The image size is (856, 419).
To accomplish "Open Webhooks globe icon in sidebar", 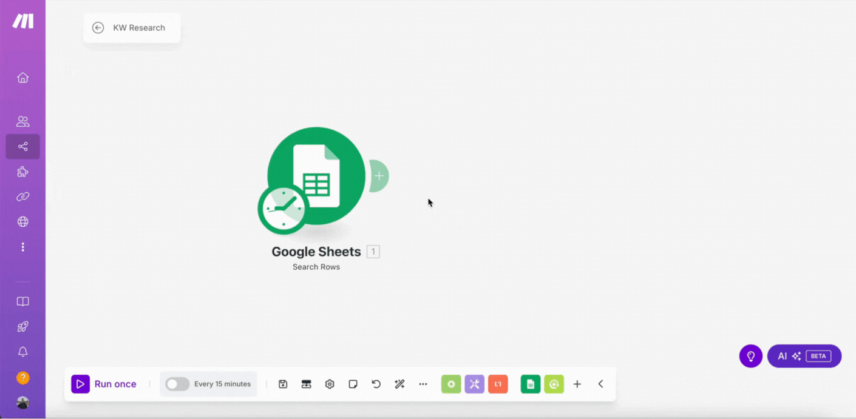I will pyautogui.click(x=23, y=222).
